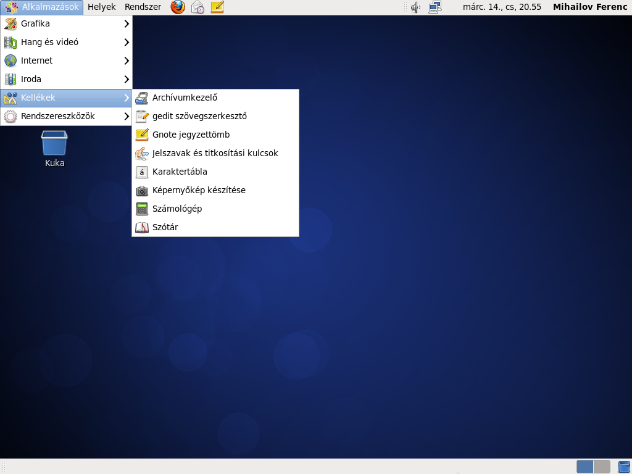Click the Gnote launcher in top panel

point(217,7)
